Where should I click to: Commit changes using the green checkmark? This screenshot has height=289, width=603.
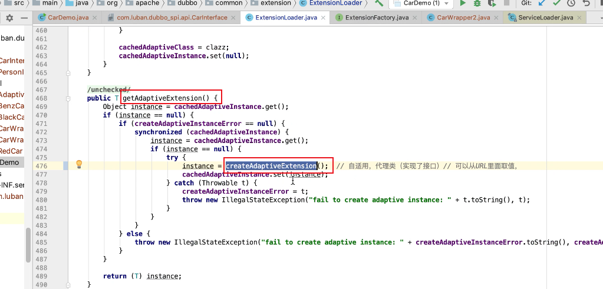coord(556,3)
